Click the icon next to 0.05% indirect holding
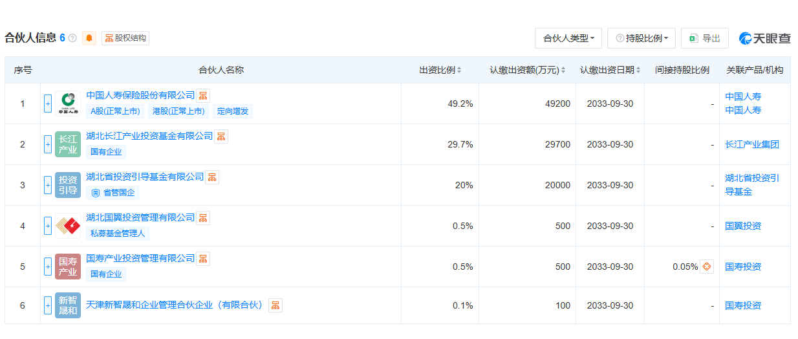This screenshot has height=339, width=798. pyautogui.click(x=707, y=267)
